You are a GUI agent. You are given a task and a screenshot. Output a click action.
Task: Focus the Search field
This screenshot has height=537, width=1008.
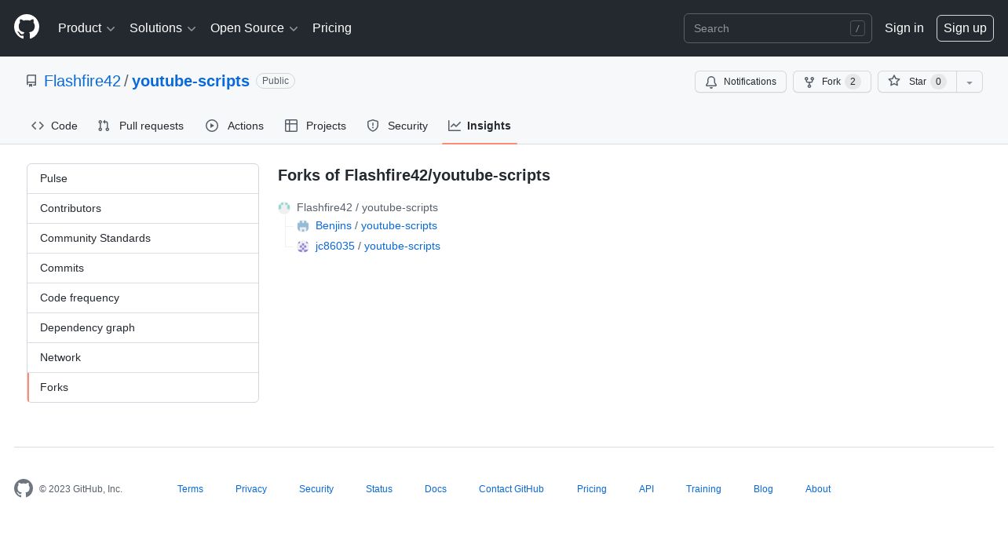coord(778,28)
